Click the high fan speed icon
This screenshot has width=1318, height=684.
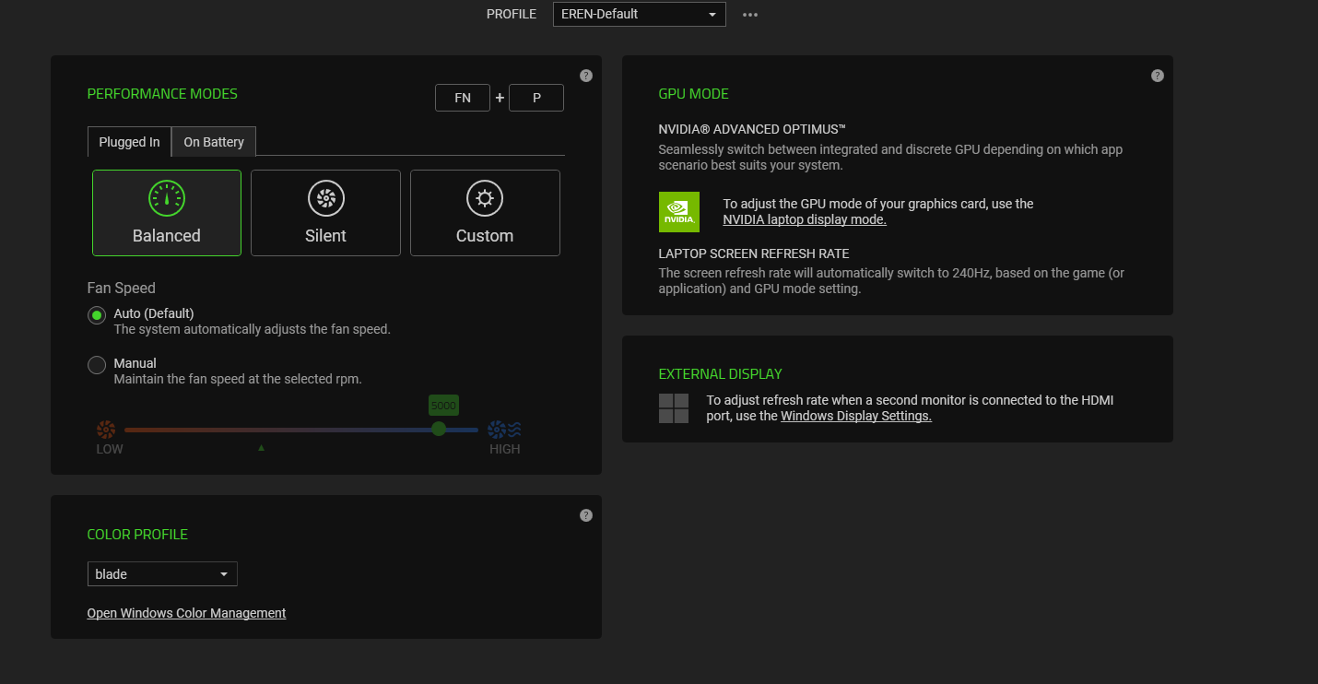coord(504,430)
